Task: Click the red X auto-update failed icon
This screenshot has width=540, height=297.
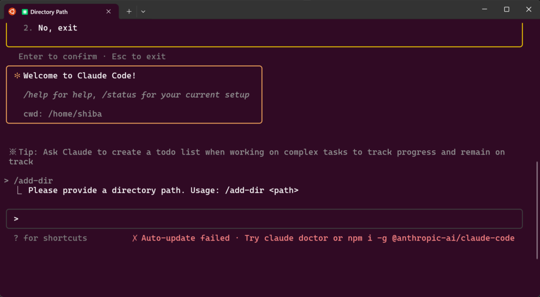Action: tap(135, 238)
